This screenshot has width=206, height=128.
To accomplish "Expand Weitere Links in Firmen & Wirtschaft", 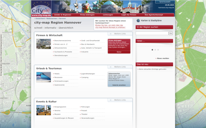I will click(120, 34).
